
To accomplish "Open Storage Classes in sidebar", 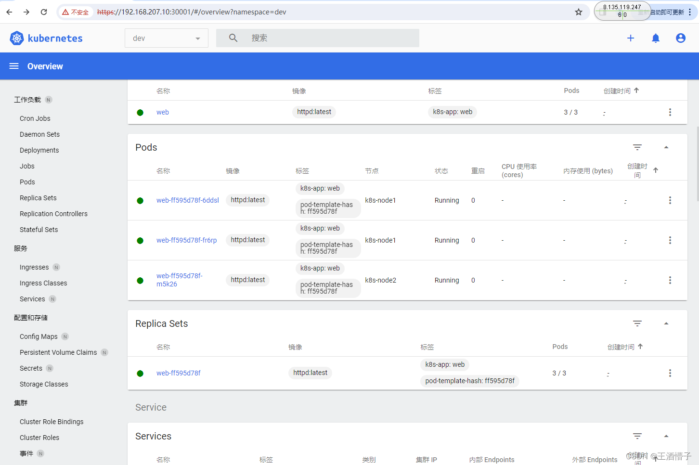I will pyautogui.click(x=44, y=384).
